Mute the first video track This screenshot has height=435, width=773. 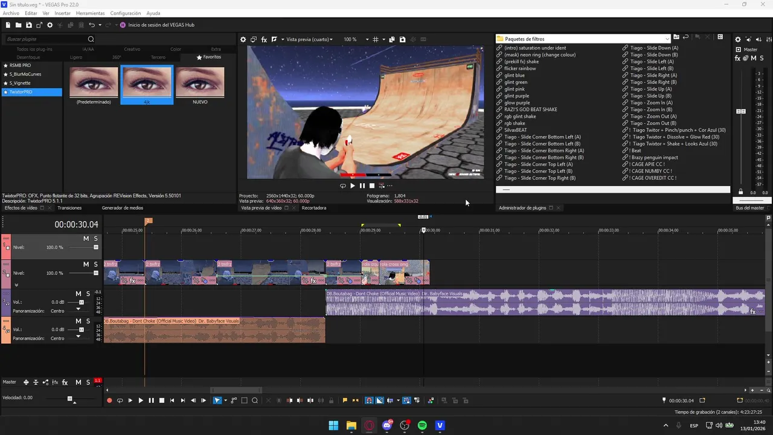(x=86, y=239)
